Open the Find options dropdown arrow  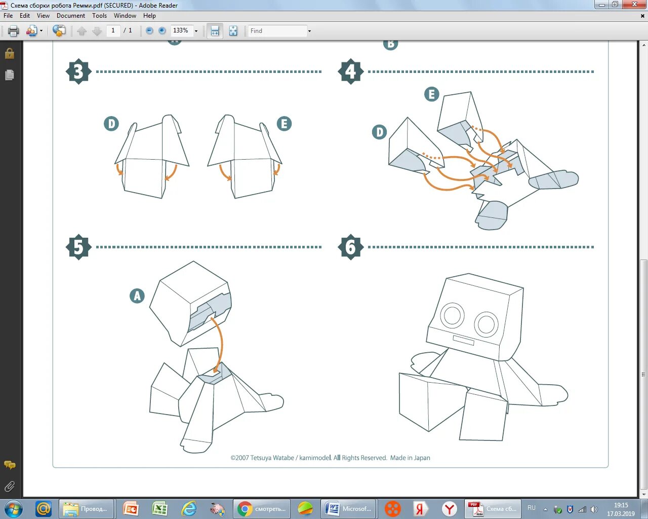tap(309, 31)
